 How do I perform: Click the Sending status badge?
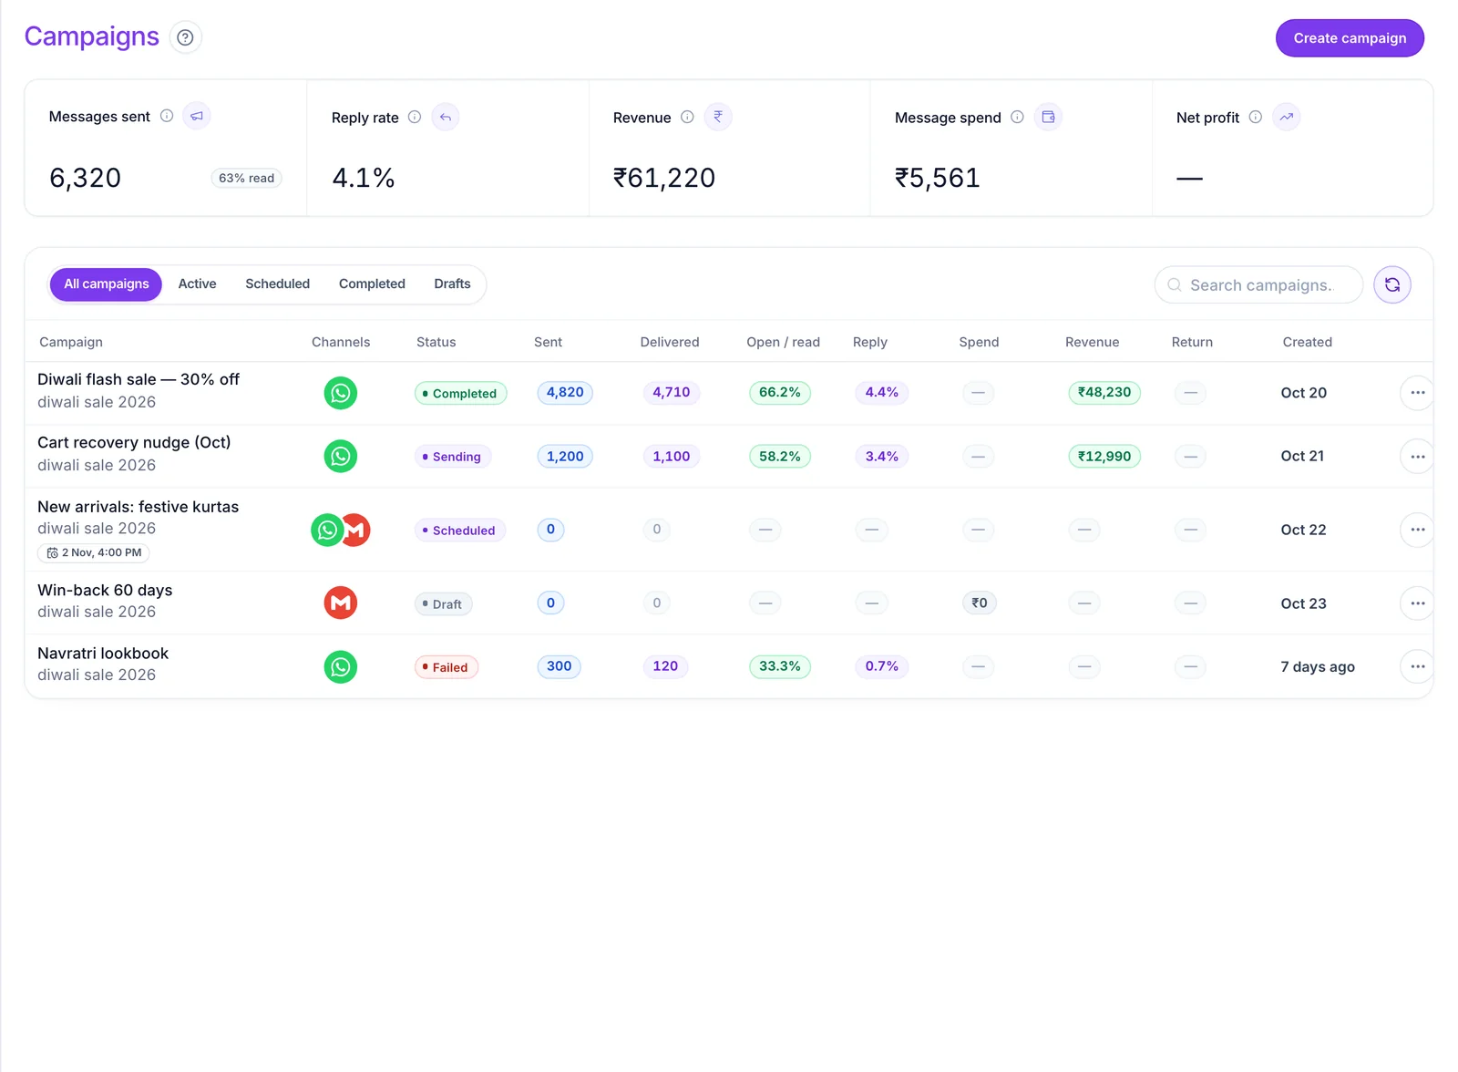point(453,457)
